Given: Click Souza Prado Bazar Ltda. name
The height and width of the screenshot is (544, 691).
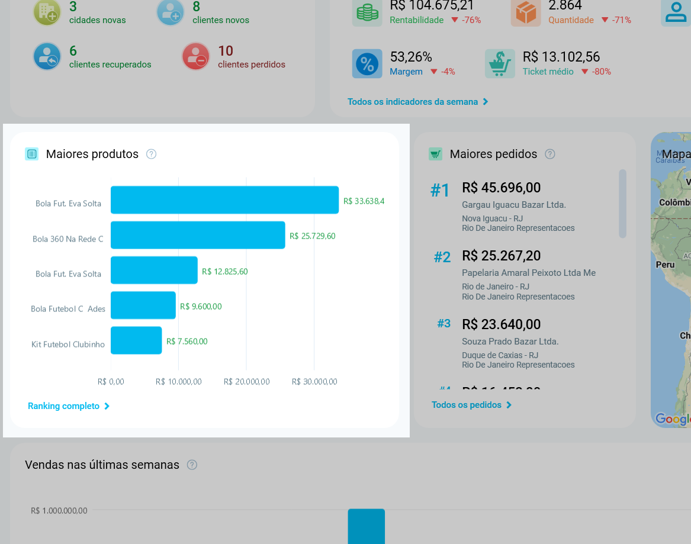Looking at the screenshot, I should [510, 342].
